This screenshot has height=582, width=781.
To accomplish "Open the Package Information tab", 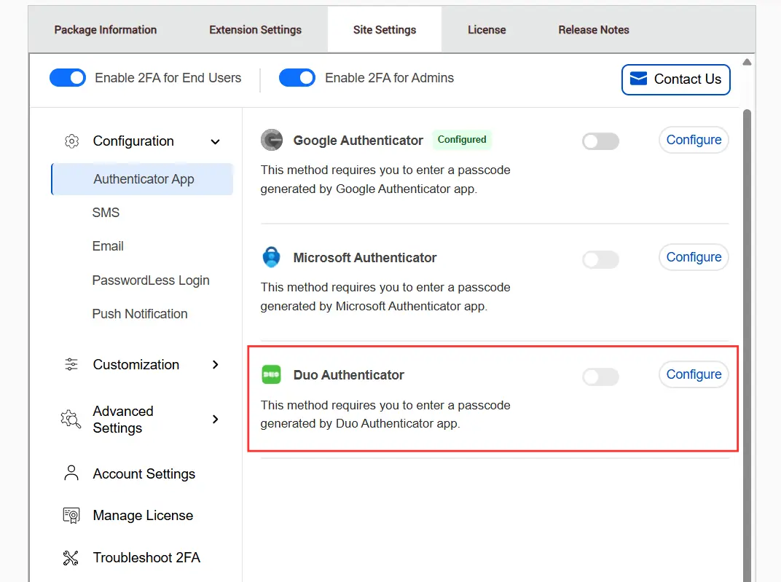I will [106, 30].
